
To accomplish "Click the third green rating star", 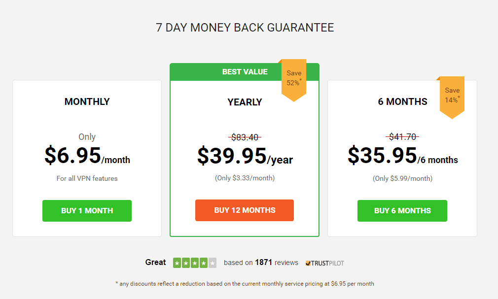I will tap(195, 263).
